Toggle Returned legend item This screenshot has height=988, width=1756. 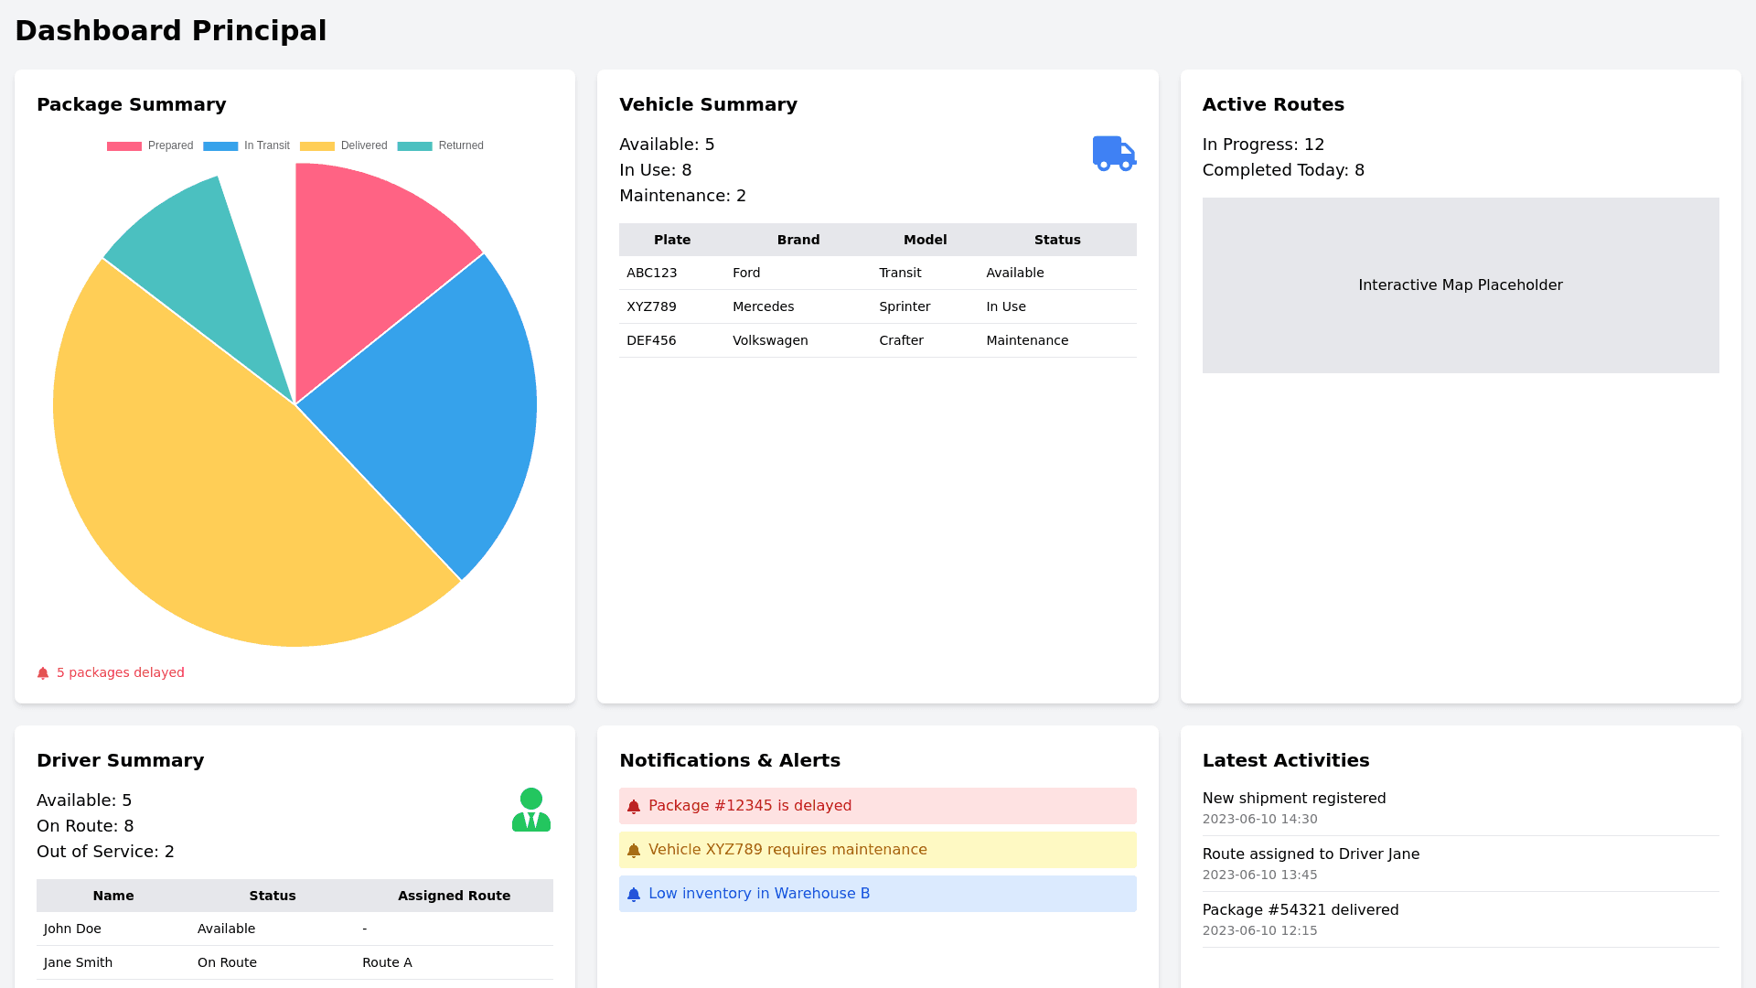[x=441, y=145]
